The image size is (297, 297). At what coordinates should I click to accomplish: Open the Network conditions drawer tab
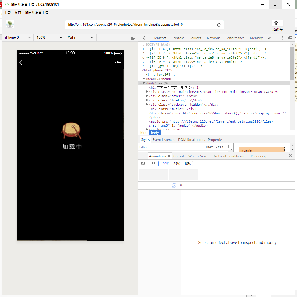(x=229, y=156)
